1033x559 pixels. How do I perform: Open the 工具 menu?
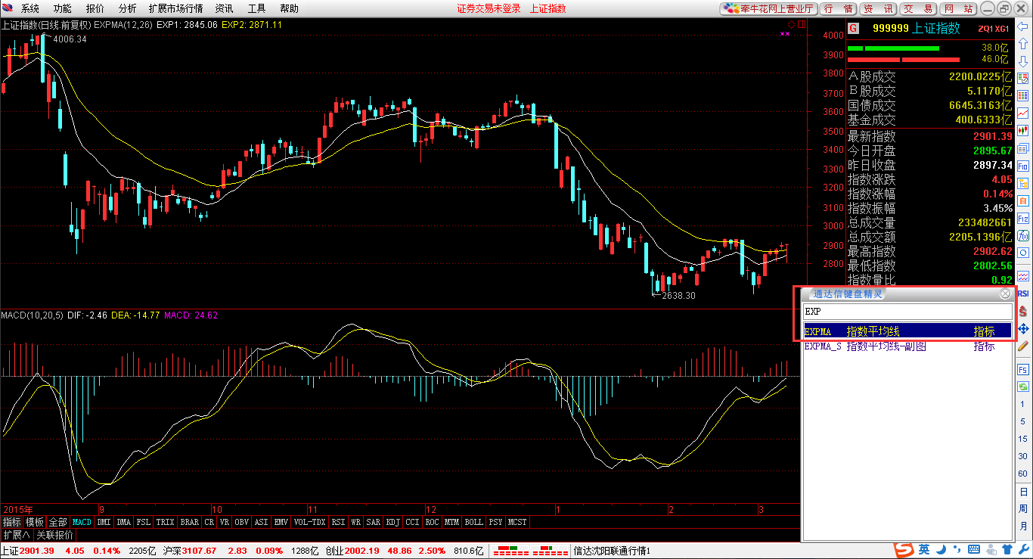[x=257, y=8]
